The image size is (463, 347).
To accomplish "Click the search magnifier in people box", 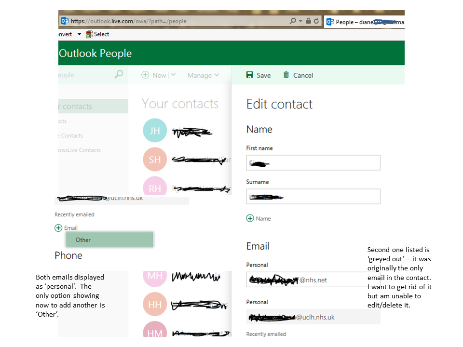I will (x=119, y=74).
